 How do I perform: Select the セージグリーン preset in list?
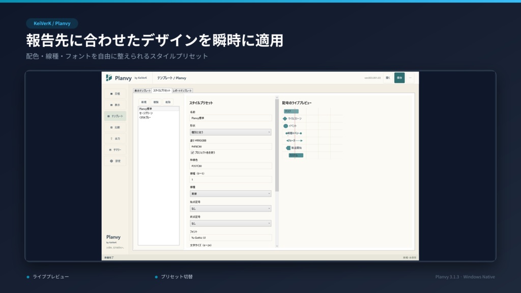pos(159,113)
